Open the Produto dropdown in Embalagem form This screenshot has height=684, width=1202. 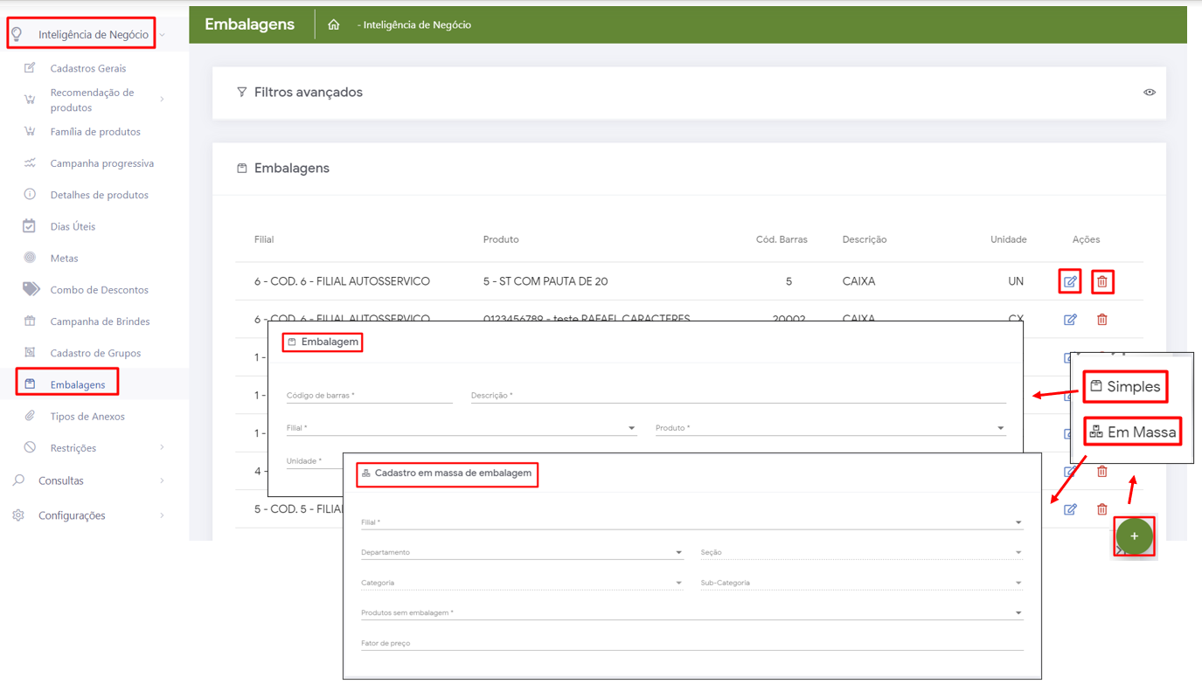(829, 428)
